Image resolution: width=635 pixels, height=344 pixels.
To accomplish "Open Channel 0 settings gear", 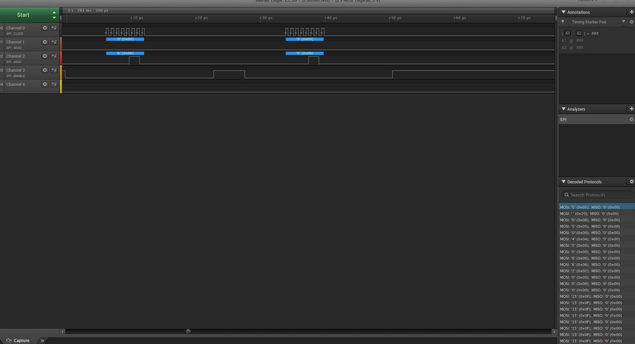I will 45,28.
